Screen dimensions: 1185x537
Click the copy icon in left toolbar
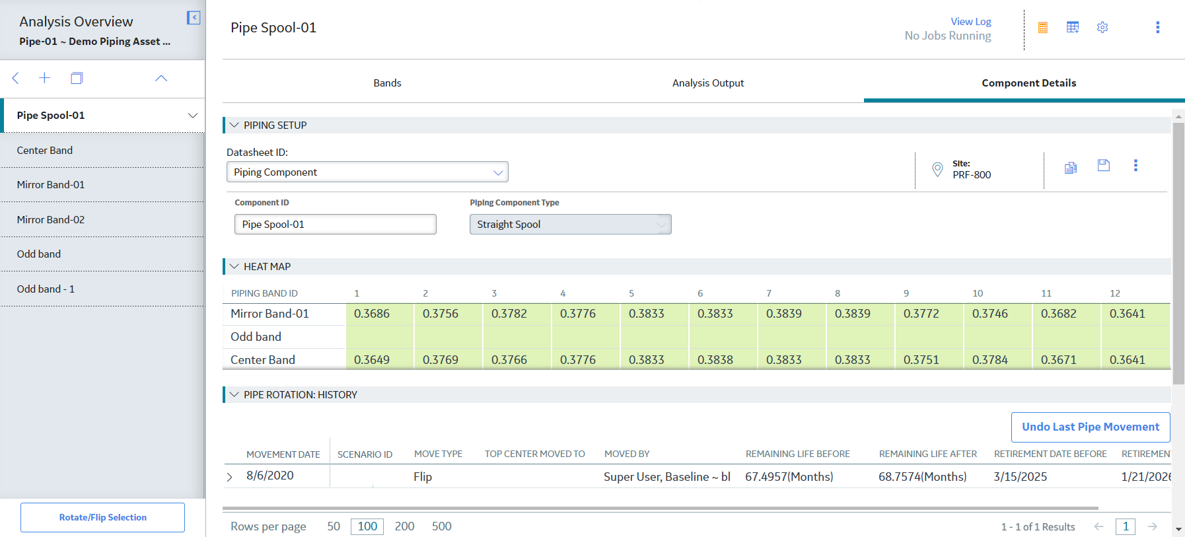click(77, 78)
